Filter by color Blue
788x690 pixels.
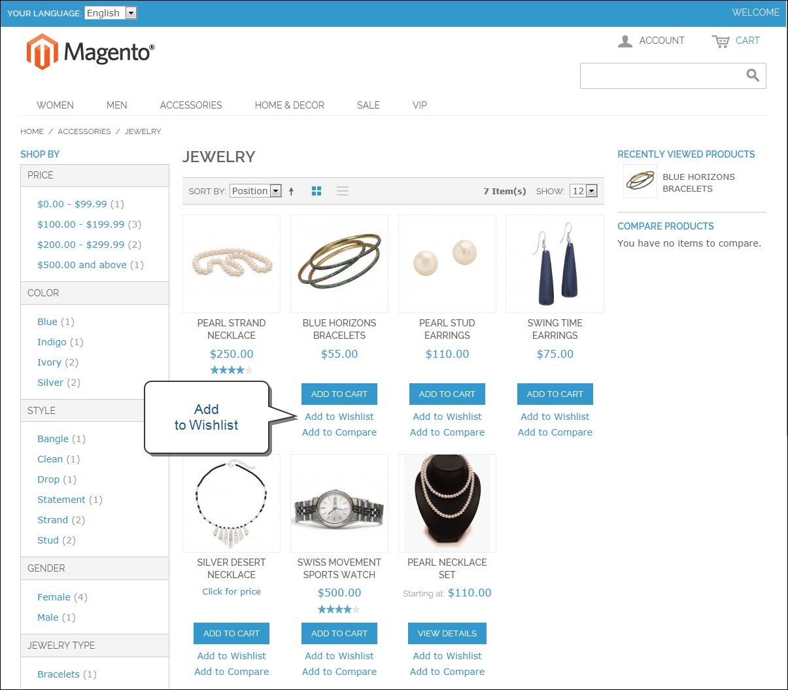point(47,322)
